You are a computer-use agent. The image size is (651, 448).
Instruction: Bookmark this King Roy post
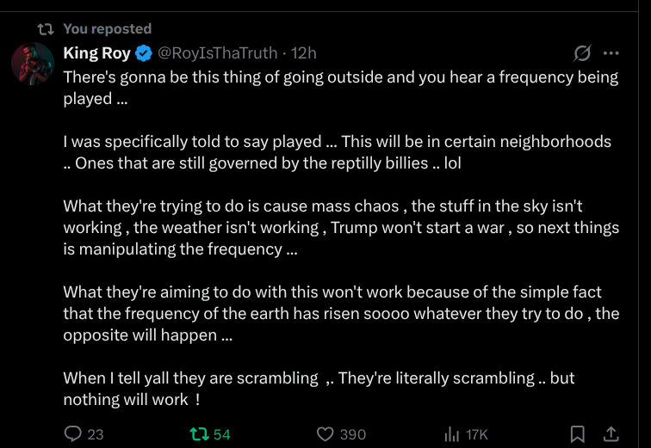[x=579, y=434]
